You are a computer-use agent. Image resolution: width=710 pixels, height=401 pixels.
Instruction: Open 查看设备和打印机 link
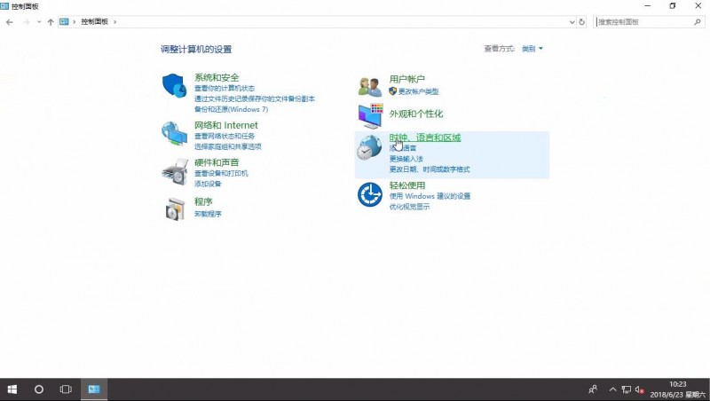pos(221,173)
